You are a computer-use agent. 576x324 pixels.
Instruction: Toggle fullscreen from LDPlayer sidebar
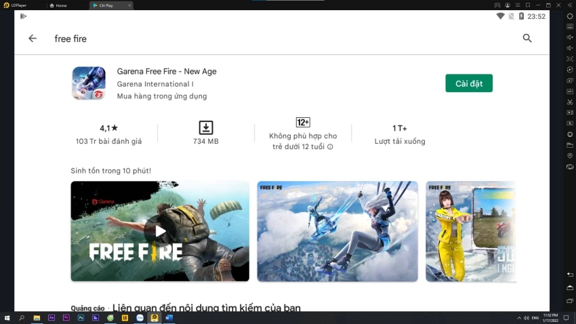click(570, 59)
